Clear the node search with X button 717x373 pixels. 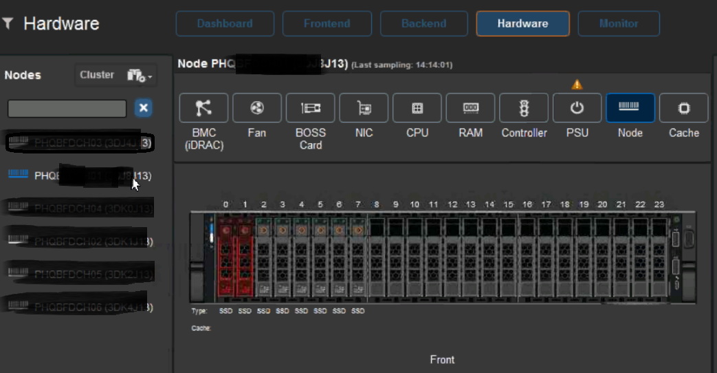(x=143, y=108)
